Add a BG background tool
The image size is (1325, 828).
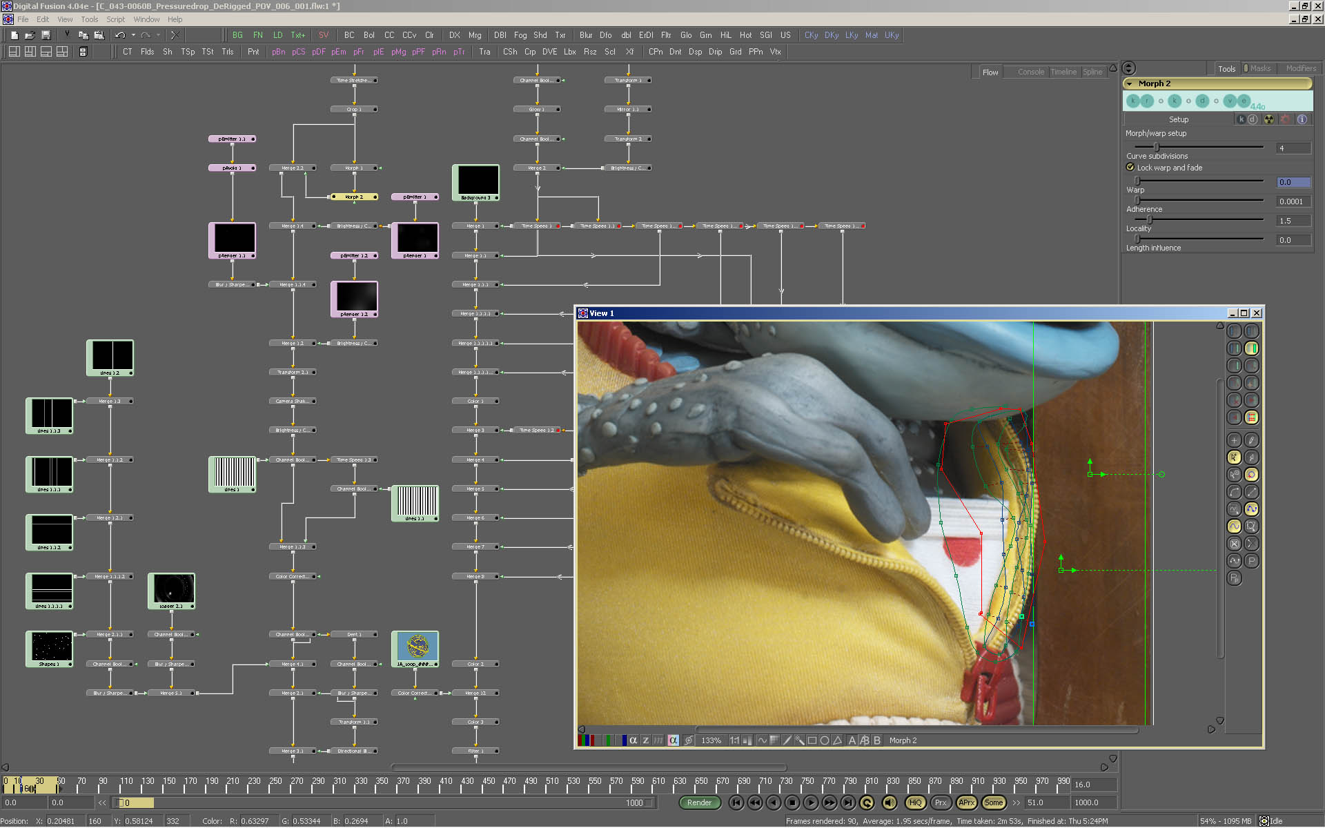pyautogui.click(x=237, y=35)
